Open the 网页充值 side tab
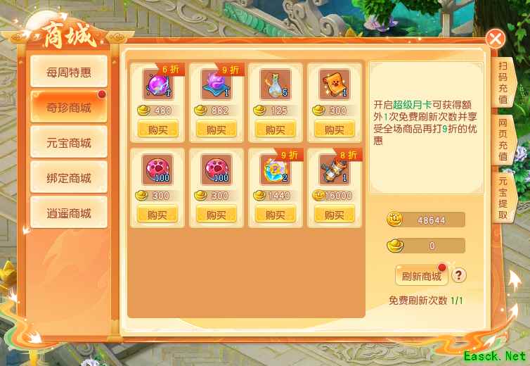 point(503,140)
